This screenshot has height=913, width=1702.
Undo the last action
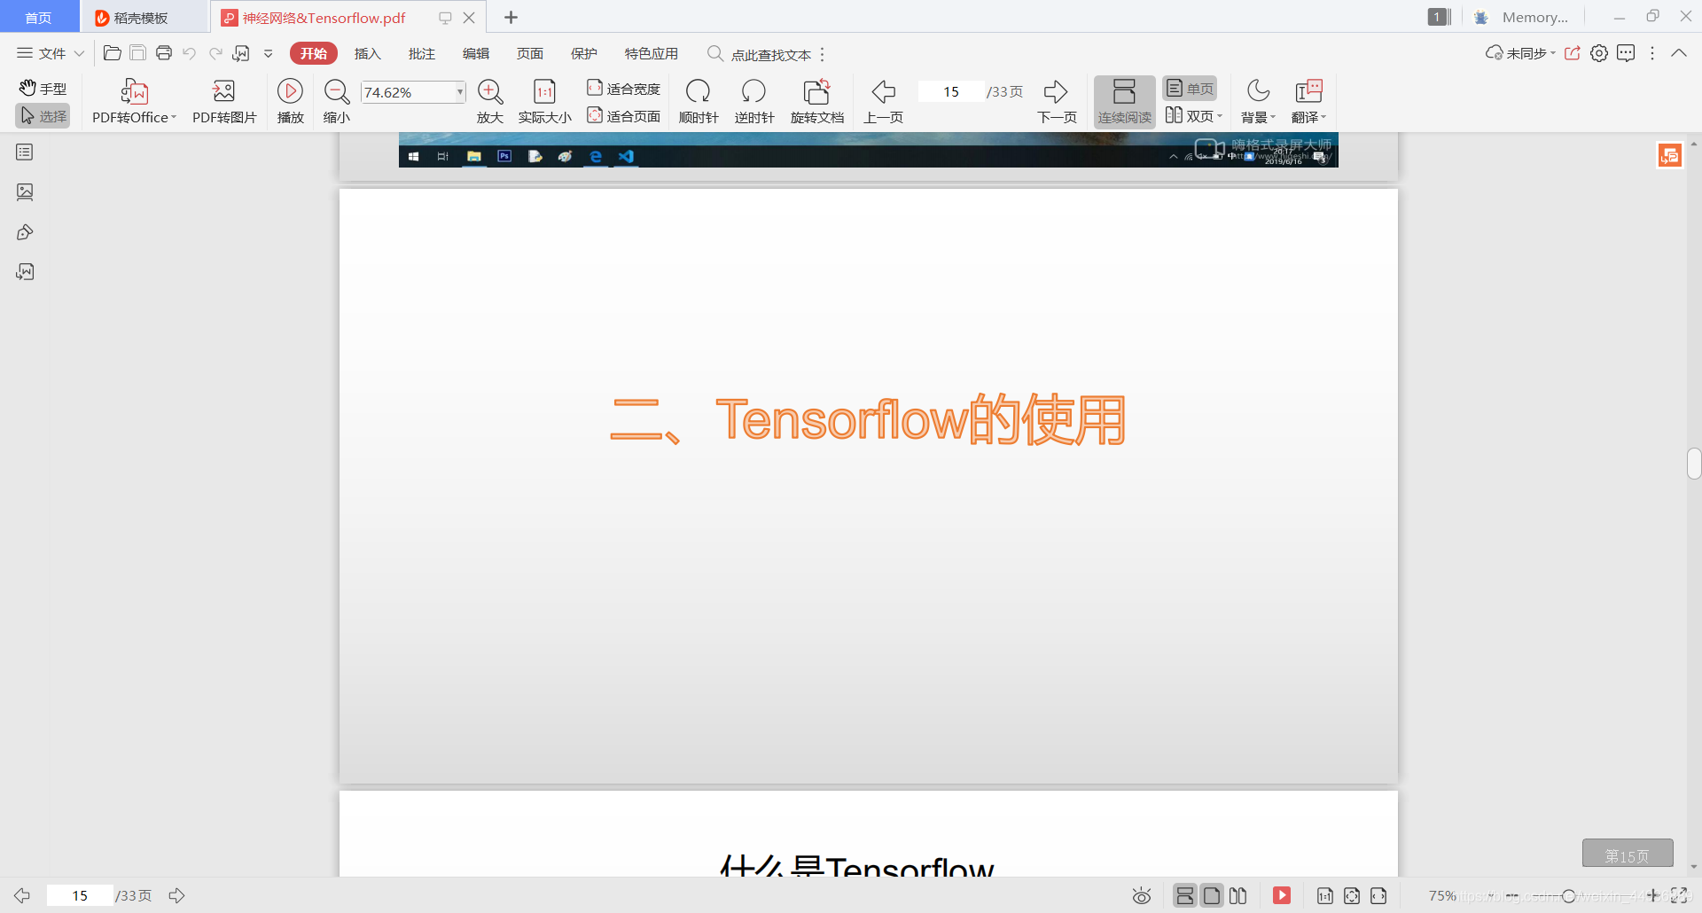189,53
